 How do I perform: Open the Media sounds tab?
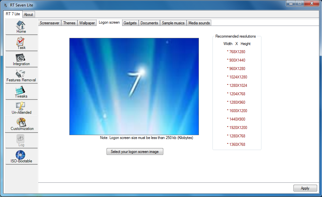[x=199, y=23]
